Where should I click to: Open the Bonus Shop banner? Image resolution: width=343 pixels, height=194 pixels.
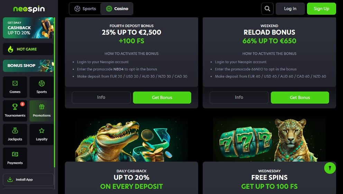28,65
